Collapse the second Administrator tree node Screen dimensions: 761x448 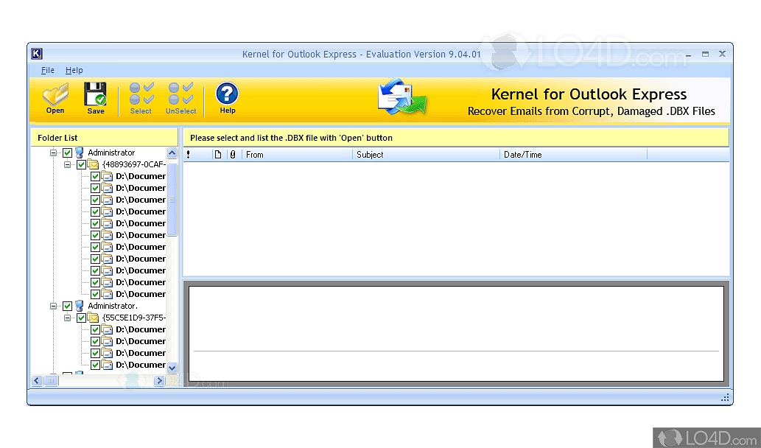click(x=53, y=306)
